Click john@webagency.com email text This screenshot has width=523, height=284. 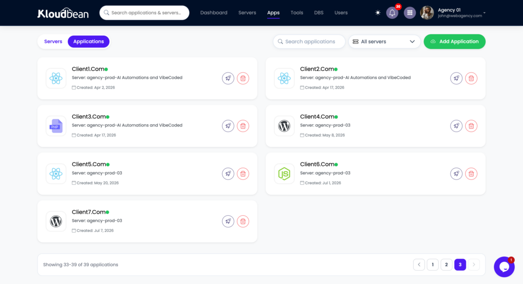(x=460, y=16)
